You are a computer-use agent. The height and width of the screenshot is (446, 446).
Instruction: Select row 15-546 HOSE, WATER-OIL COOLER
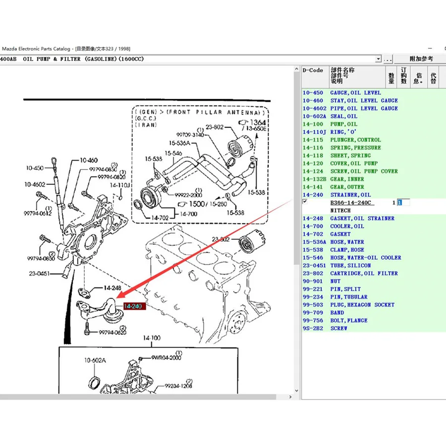point(374,258)
